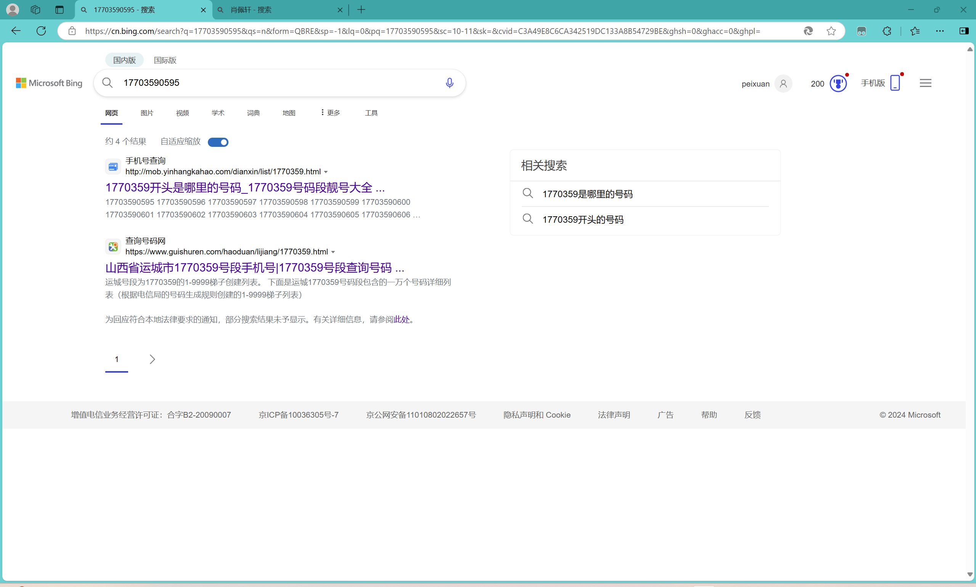This screenshot has height=587, width=976.
Task: Click the 200 rewards points count
Action: [817, 84]
